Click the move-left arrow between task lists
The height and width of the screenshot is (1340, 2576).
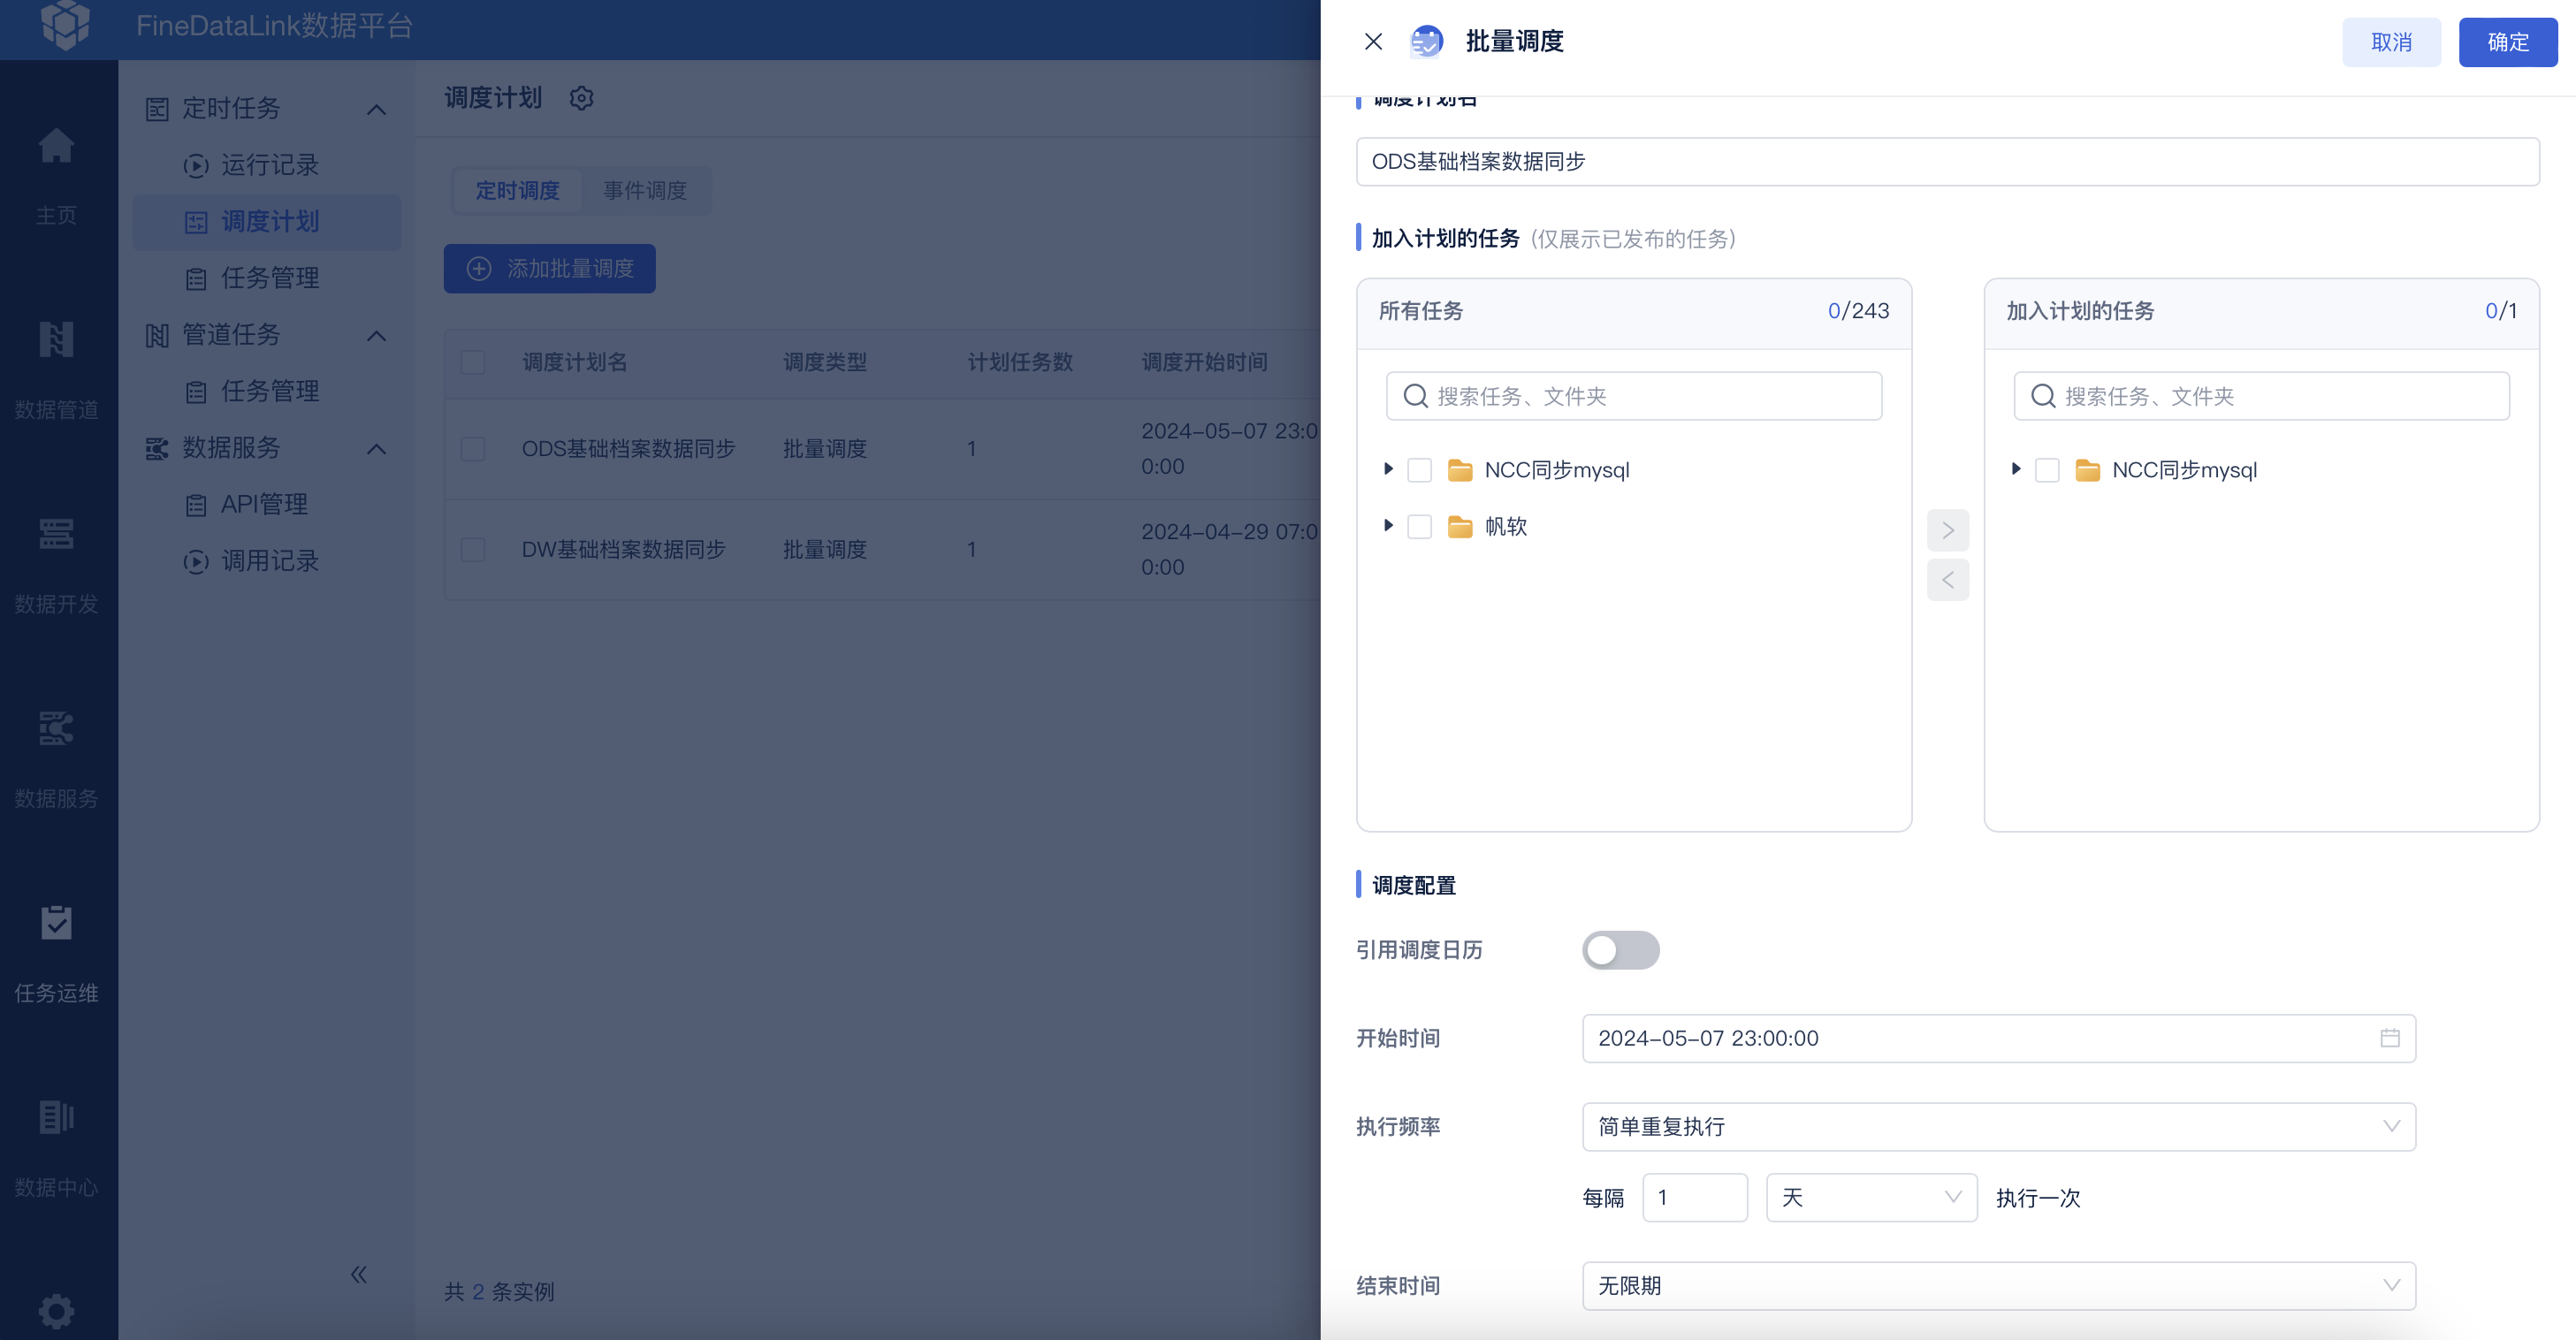[1947, 580]
